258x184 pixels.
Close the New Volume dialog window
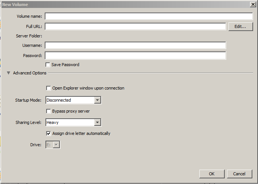pos(253,4)
